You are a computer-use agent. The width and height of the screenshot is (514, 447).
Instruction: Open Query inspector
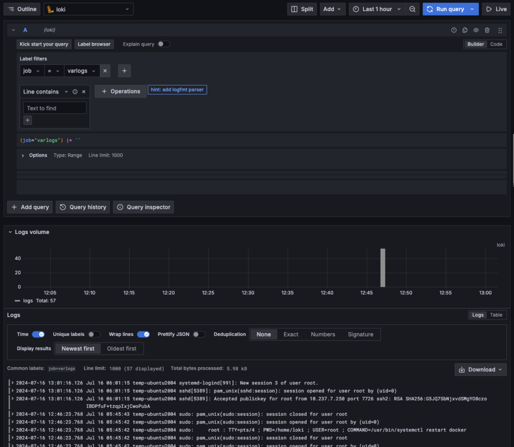143,207
